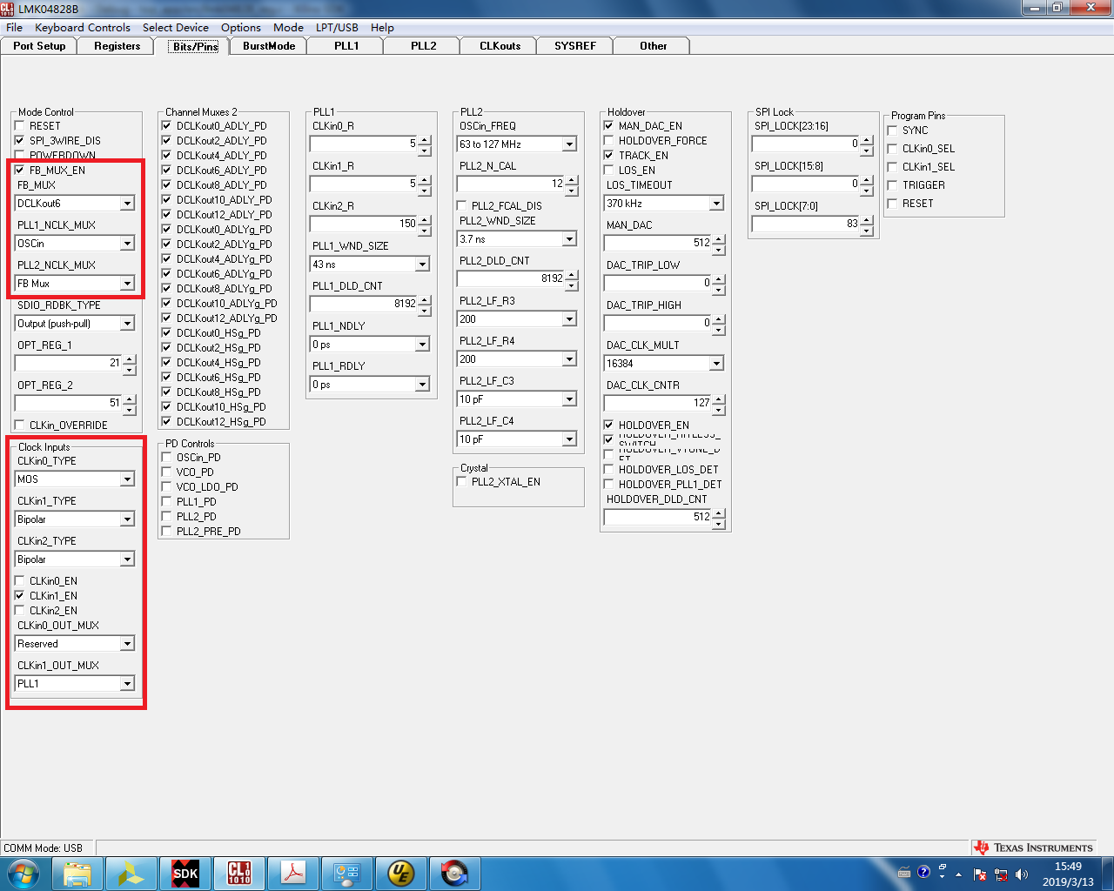This screenshot has height=891, width=1114.
Task: Uncheck the MAN_DAC_EN checkbox
Action: pyautogui.click(x=609, y=125)
